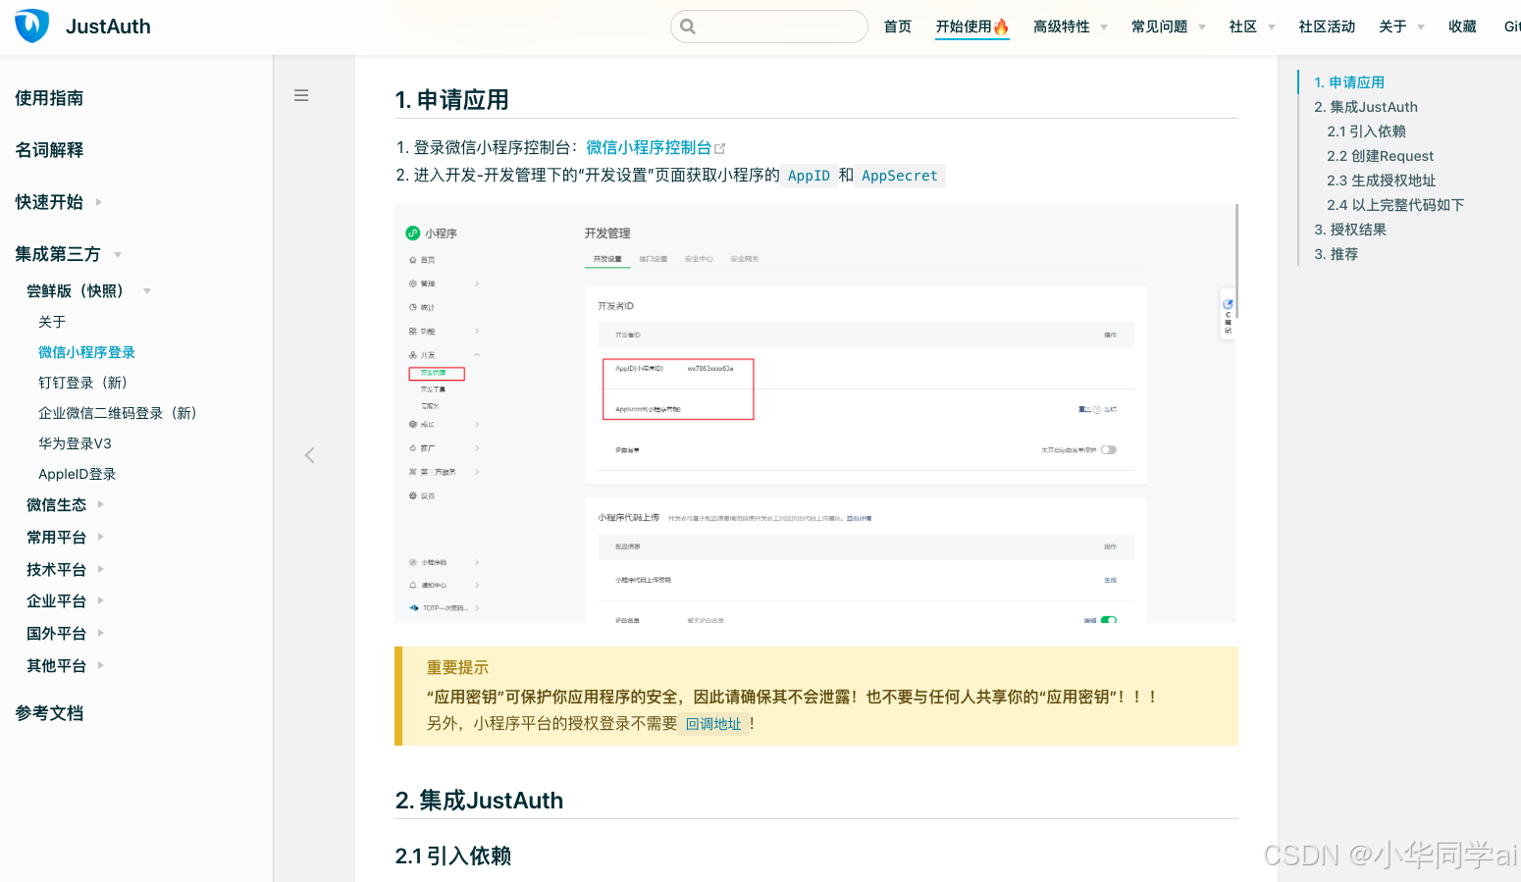Open the 收藏 nav item

coord(1462,26)
